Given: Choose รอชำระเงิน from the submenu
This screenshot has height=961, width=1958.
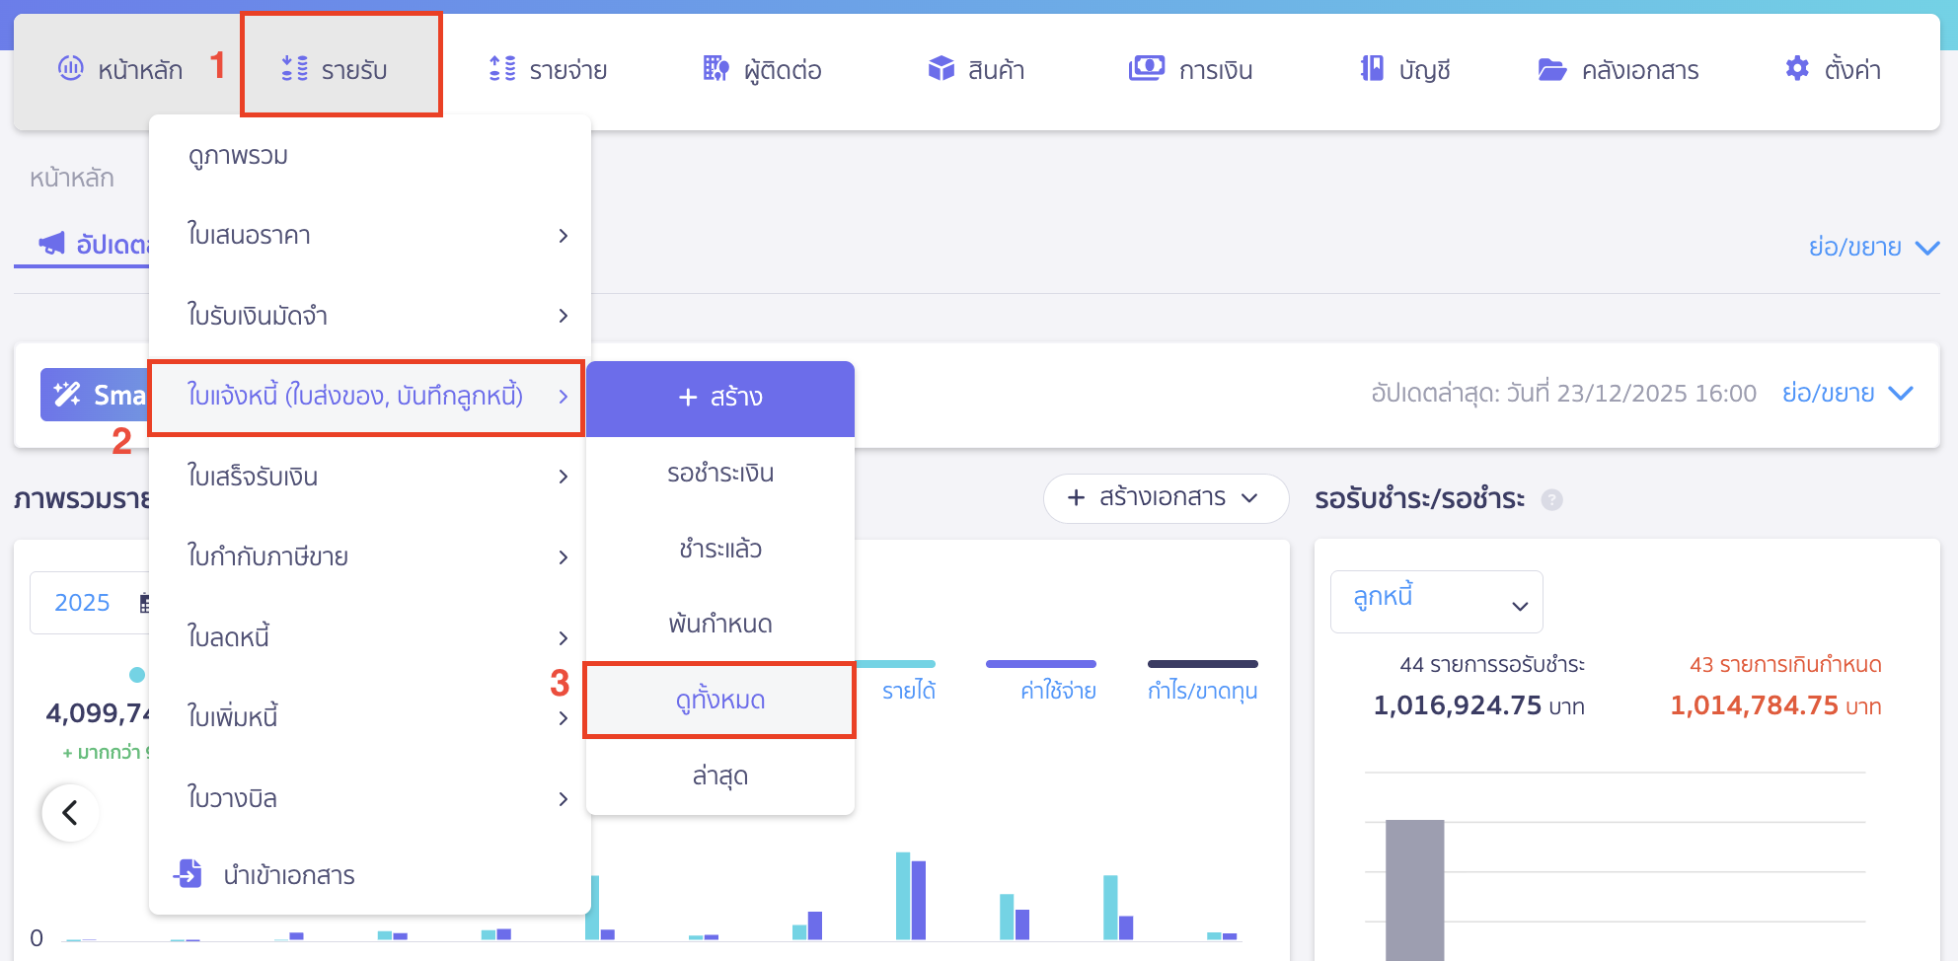Looking at the screenshot, I should click(719, 474).
